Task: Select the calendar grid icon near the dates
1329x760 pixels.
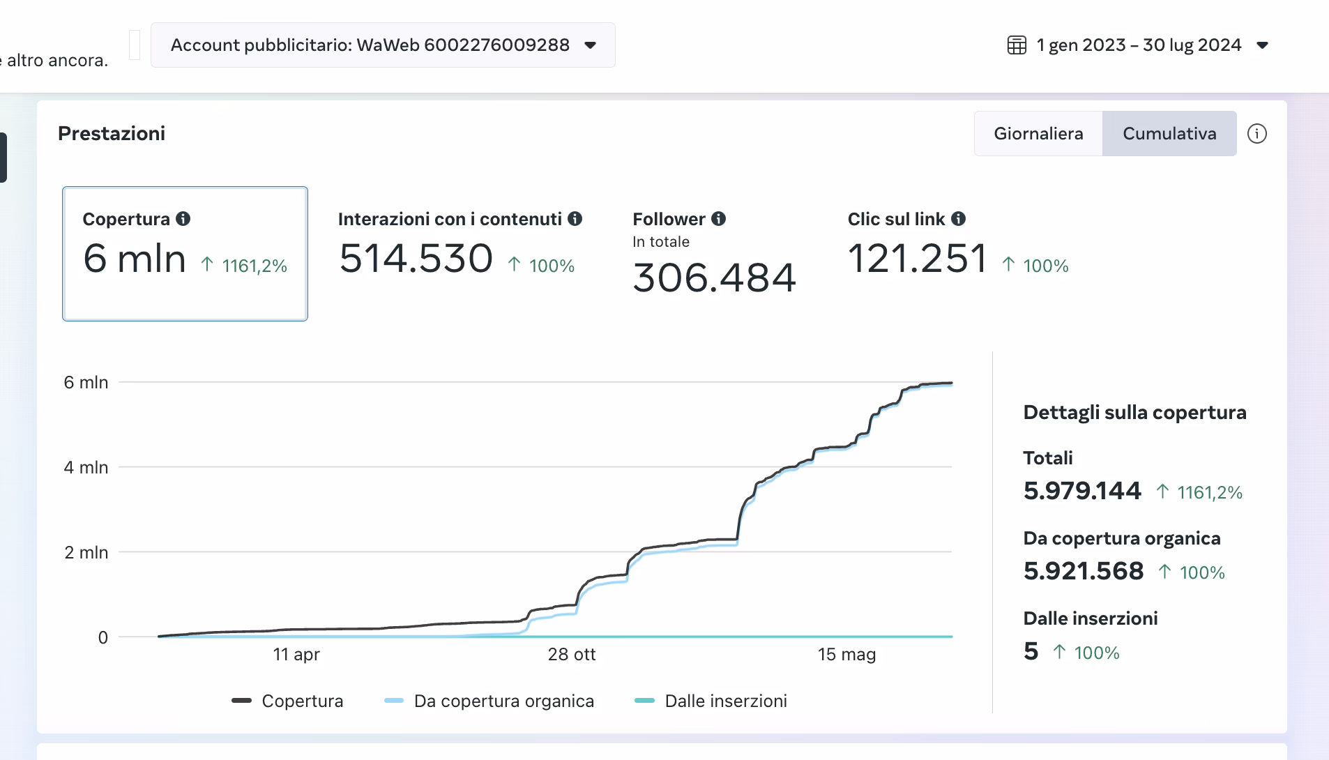Action: [1017, 45]
